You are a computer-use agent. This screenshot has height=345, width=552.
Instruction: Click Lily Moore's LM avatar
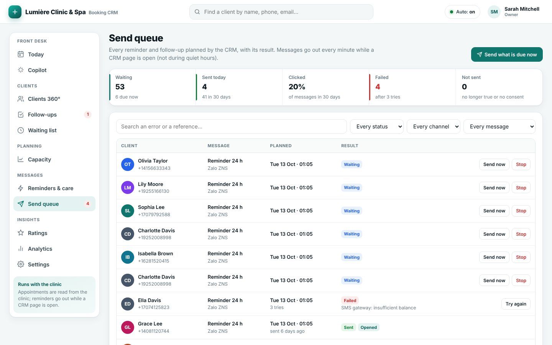[128, 188]
